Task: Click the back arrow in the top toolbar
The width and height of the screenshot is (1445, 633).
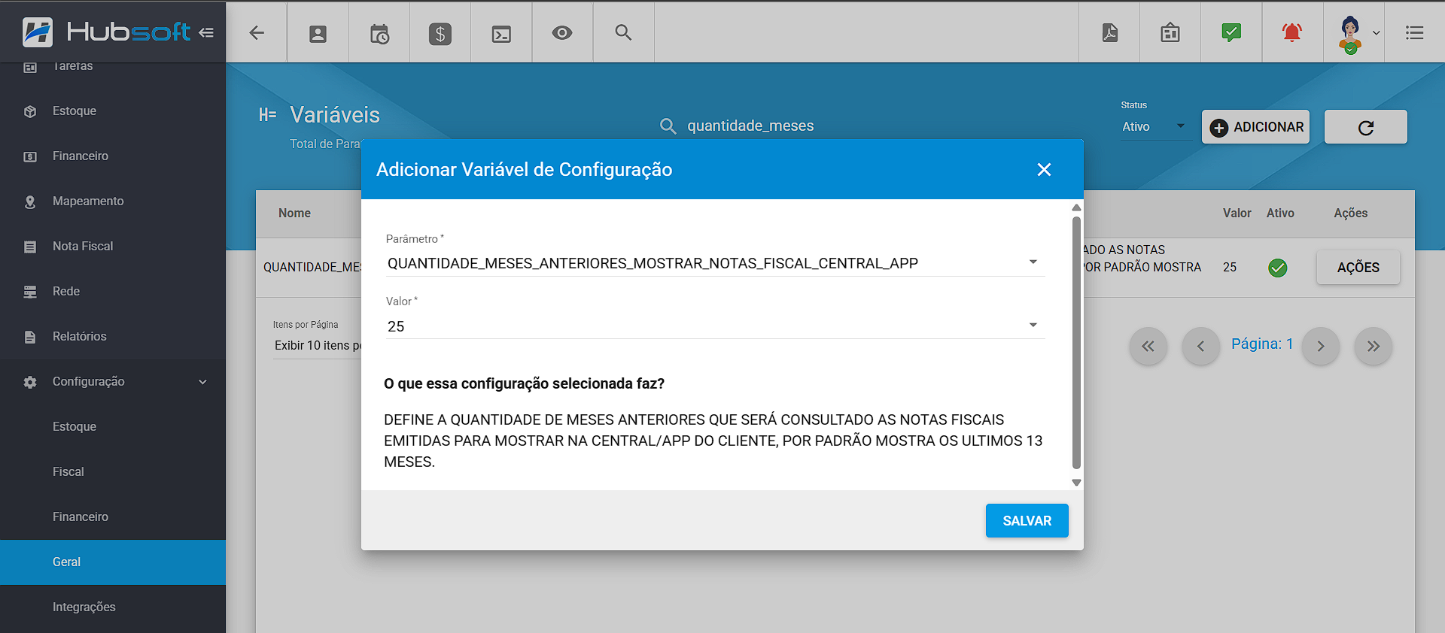Action: [x=257, y=32]
